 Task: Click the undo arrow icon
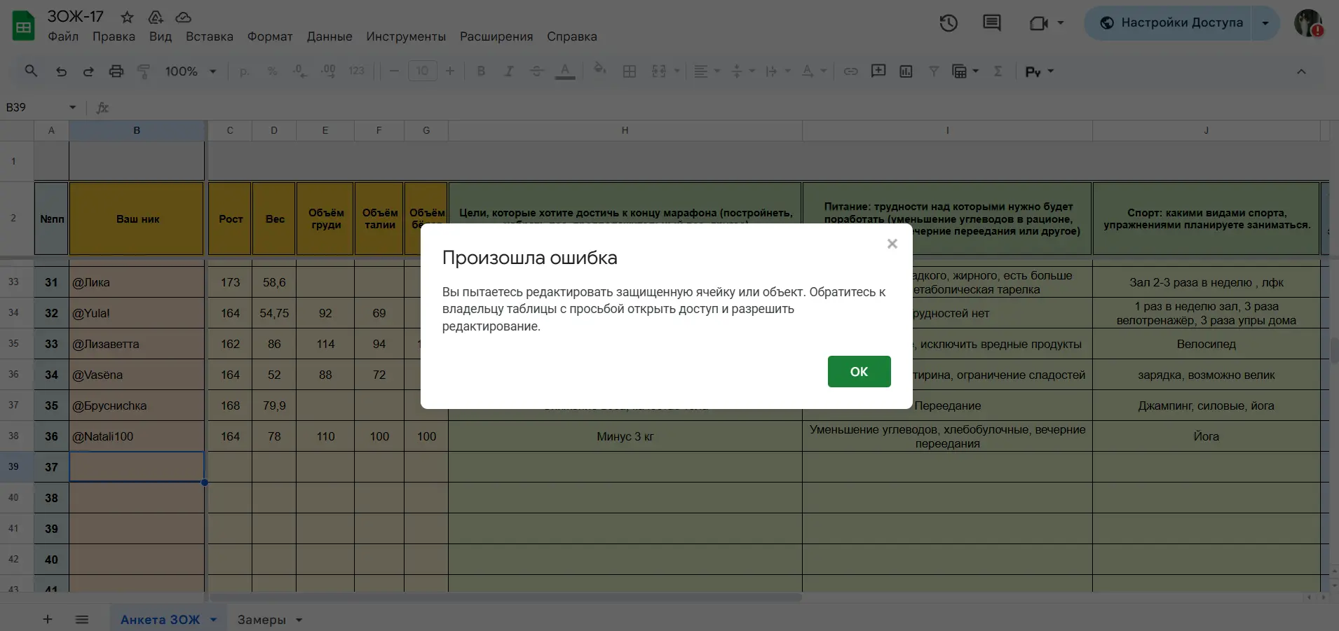(61, 71)
